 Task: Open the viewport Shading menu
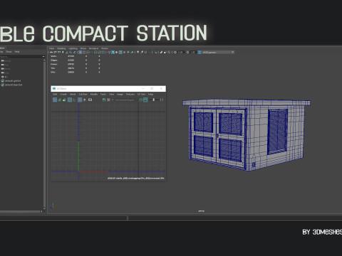(x=61, y=48)
